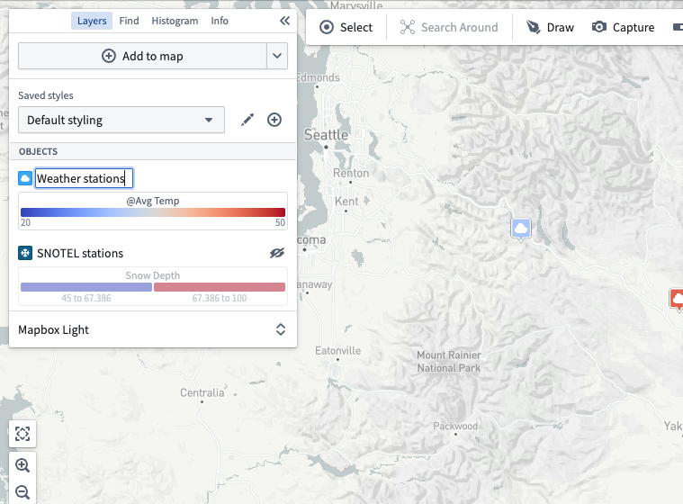Click the SNOTEL stations snowflake layer icon
The height and width of the screenshot is (504, 683).
pos(25,253)
